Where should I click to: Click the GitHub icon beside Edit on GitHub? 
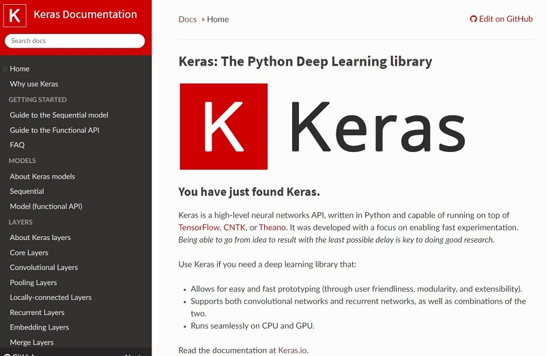coord(473,19)
